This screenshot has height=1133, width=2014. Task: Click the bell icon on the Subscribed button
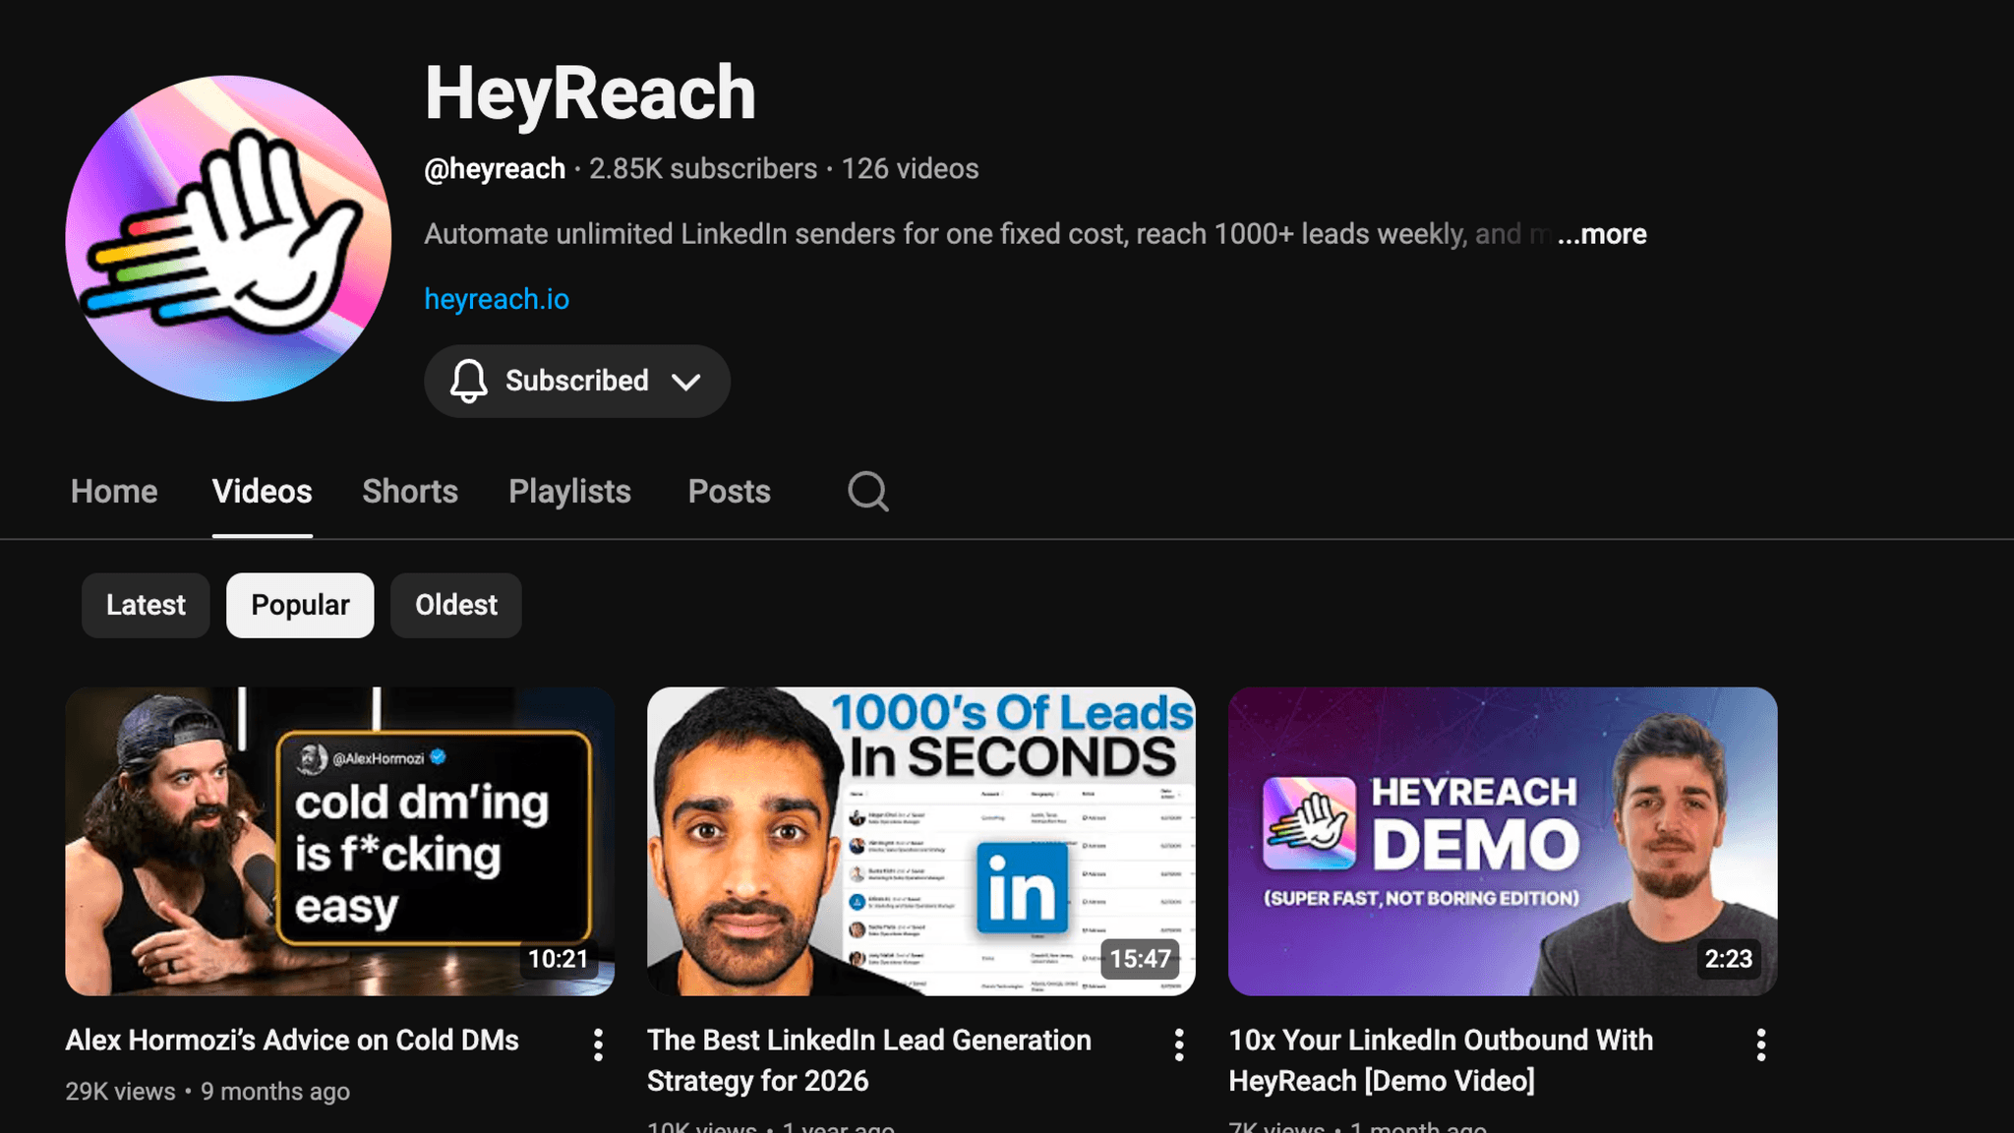click(469, 382)
